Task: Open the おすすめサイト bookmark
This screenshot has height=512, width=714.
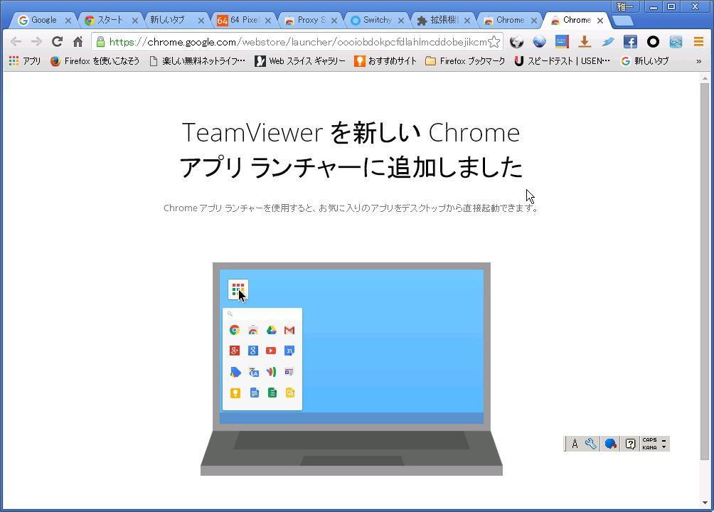Action: coord(385,60)
